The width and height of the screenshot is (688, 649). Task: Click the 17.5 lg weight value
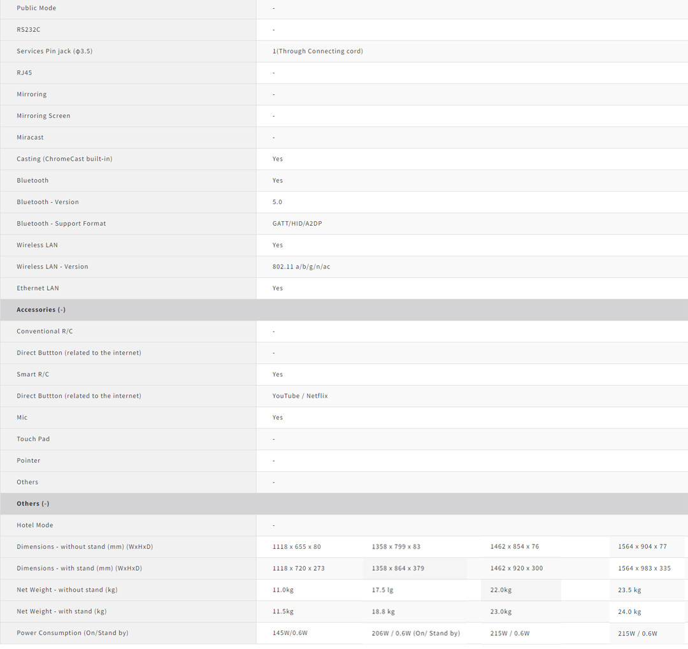click(x=382, y=590)
